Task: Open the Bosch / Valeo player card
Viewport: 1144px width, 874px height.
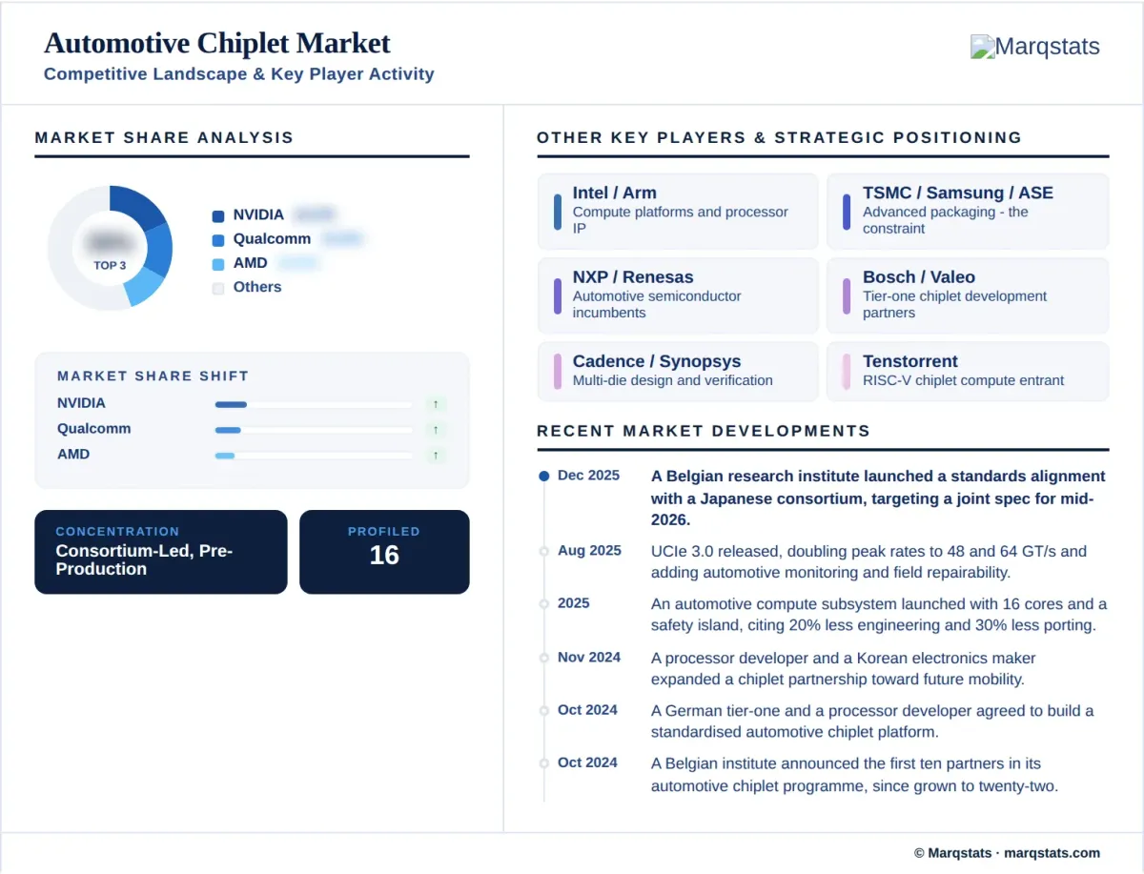Action: click(968, 295)
